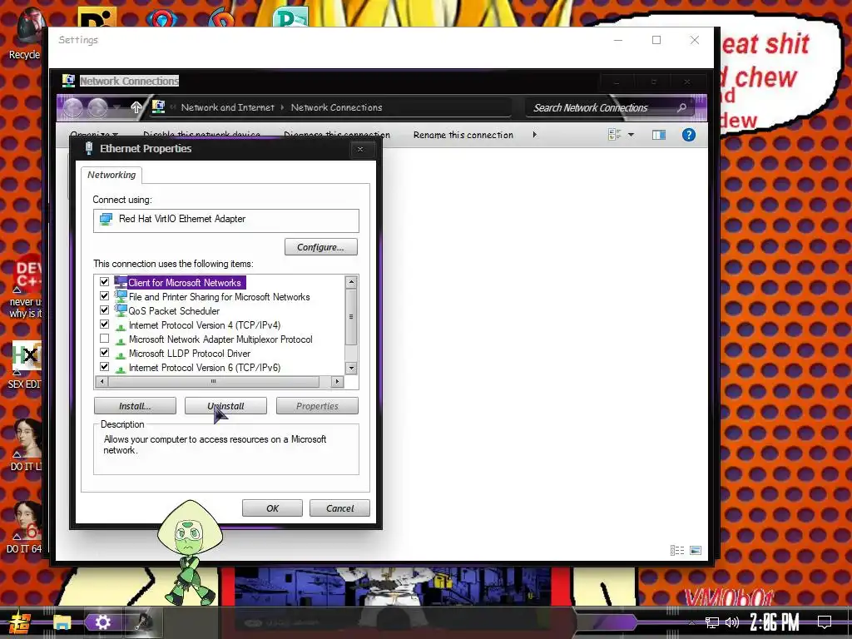Switch to large icons view at bottom right
This screenshot has width=852, height=639.
696,551
